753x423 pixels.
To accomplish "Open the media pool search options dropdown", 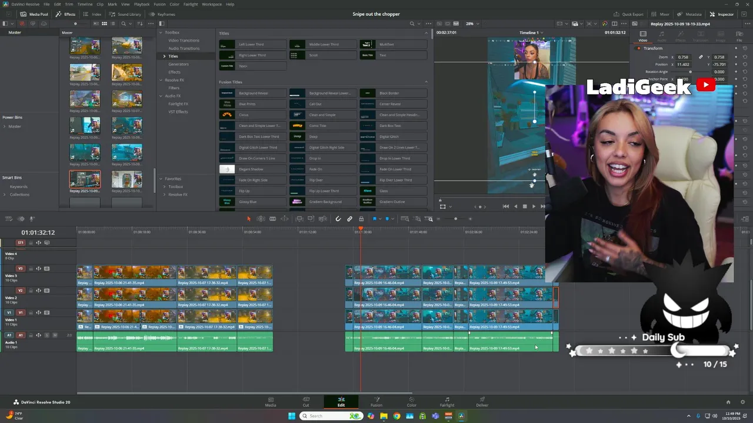I will (x=130, y=23).
